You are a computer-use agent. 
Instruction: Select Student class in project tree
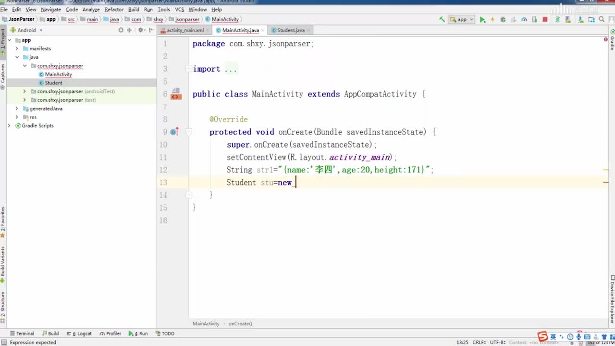(53, 83)
